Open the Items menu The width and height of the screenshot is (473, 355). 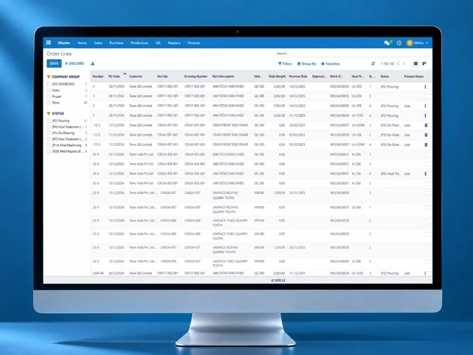[82, 43]
